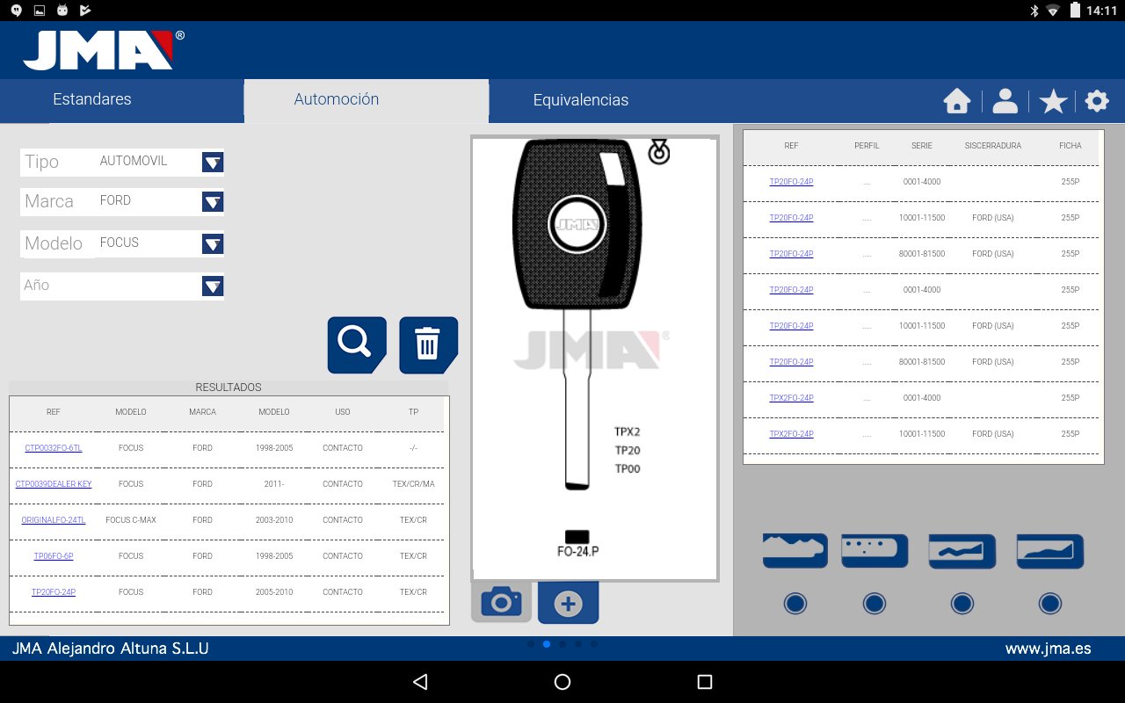
Task: Tap the Android recent apps square
Action: [x=704, y=682]
